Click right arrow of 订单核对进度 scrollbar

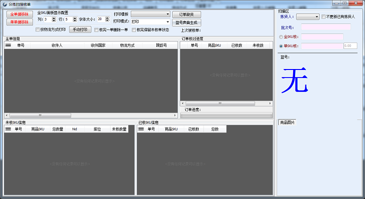click(x=270, y=103)
